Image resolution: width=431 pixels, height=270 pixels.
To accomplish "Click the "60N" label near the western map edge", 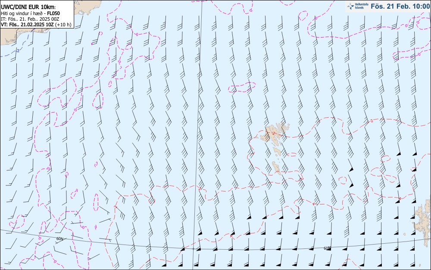I will pyautogui.click(x=59, y=239).
